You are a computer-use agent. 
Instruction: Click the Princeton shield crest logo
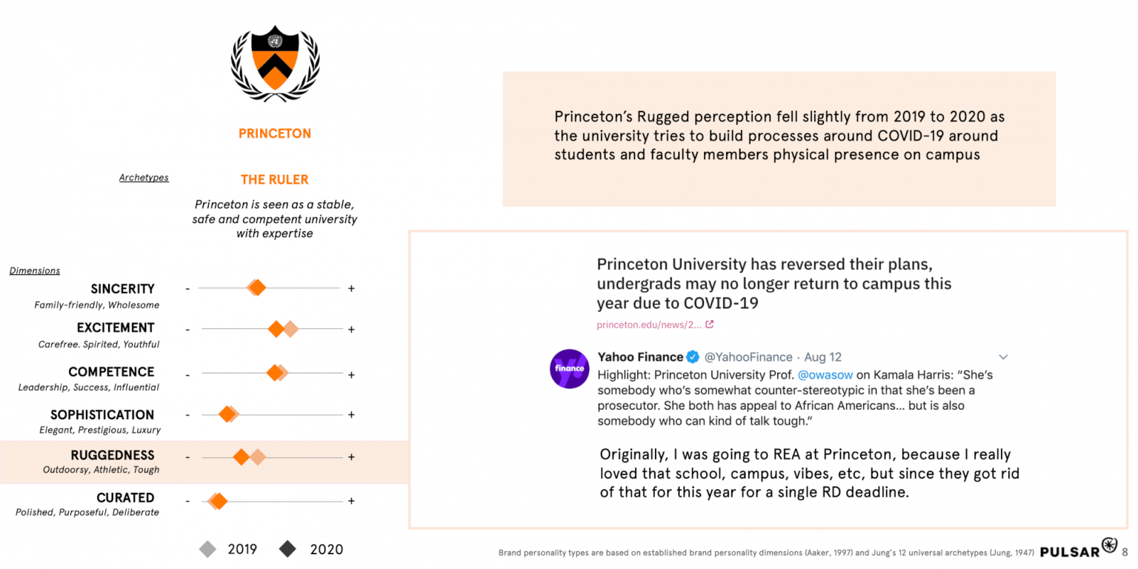point(275,59)
